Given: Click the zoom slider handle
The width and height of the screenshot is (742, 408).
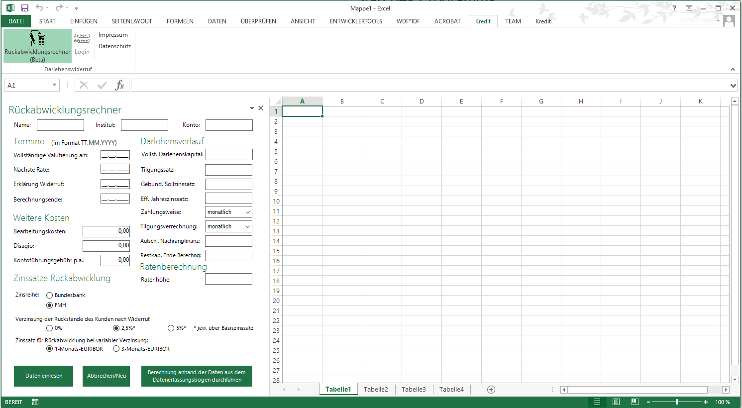Looking at the screenshot, I should [677, 402].
